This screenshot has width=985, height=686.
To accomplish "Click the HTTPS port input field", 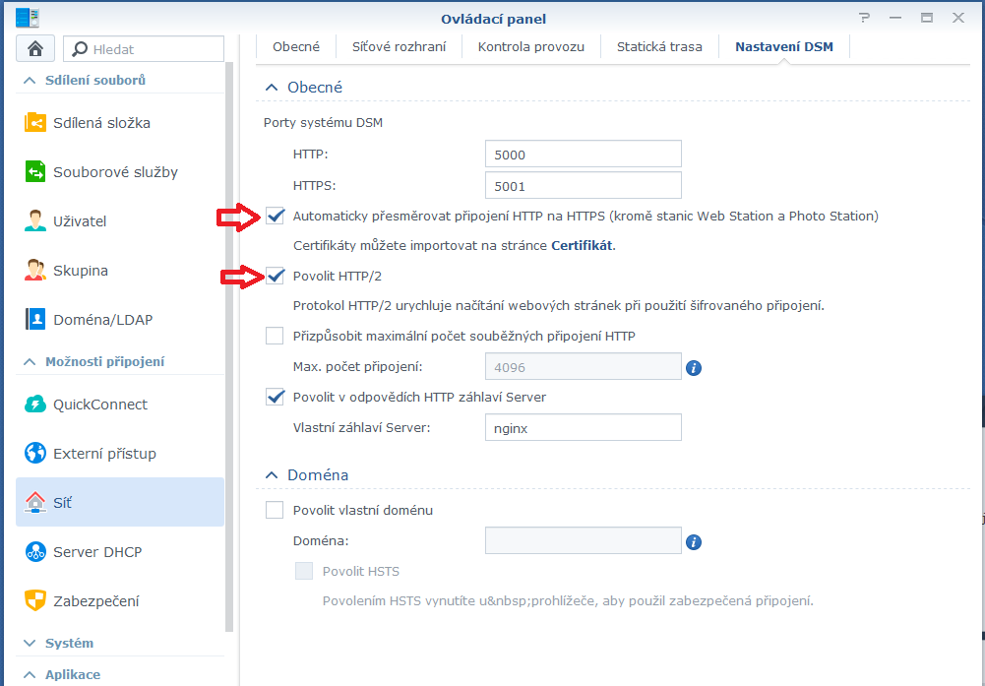I will tap(583, 185).
